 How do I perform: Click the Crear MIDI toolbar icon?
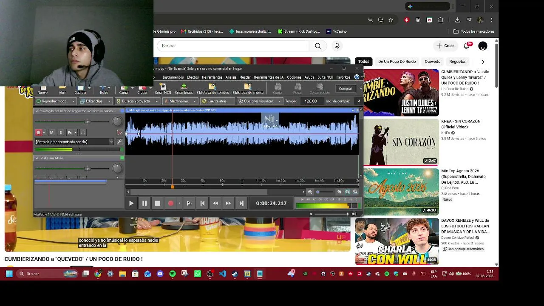click(163, 89)
